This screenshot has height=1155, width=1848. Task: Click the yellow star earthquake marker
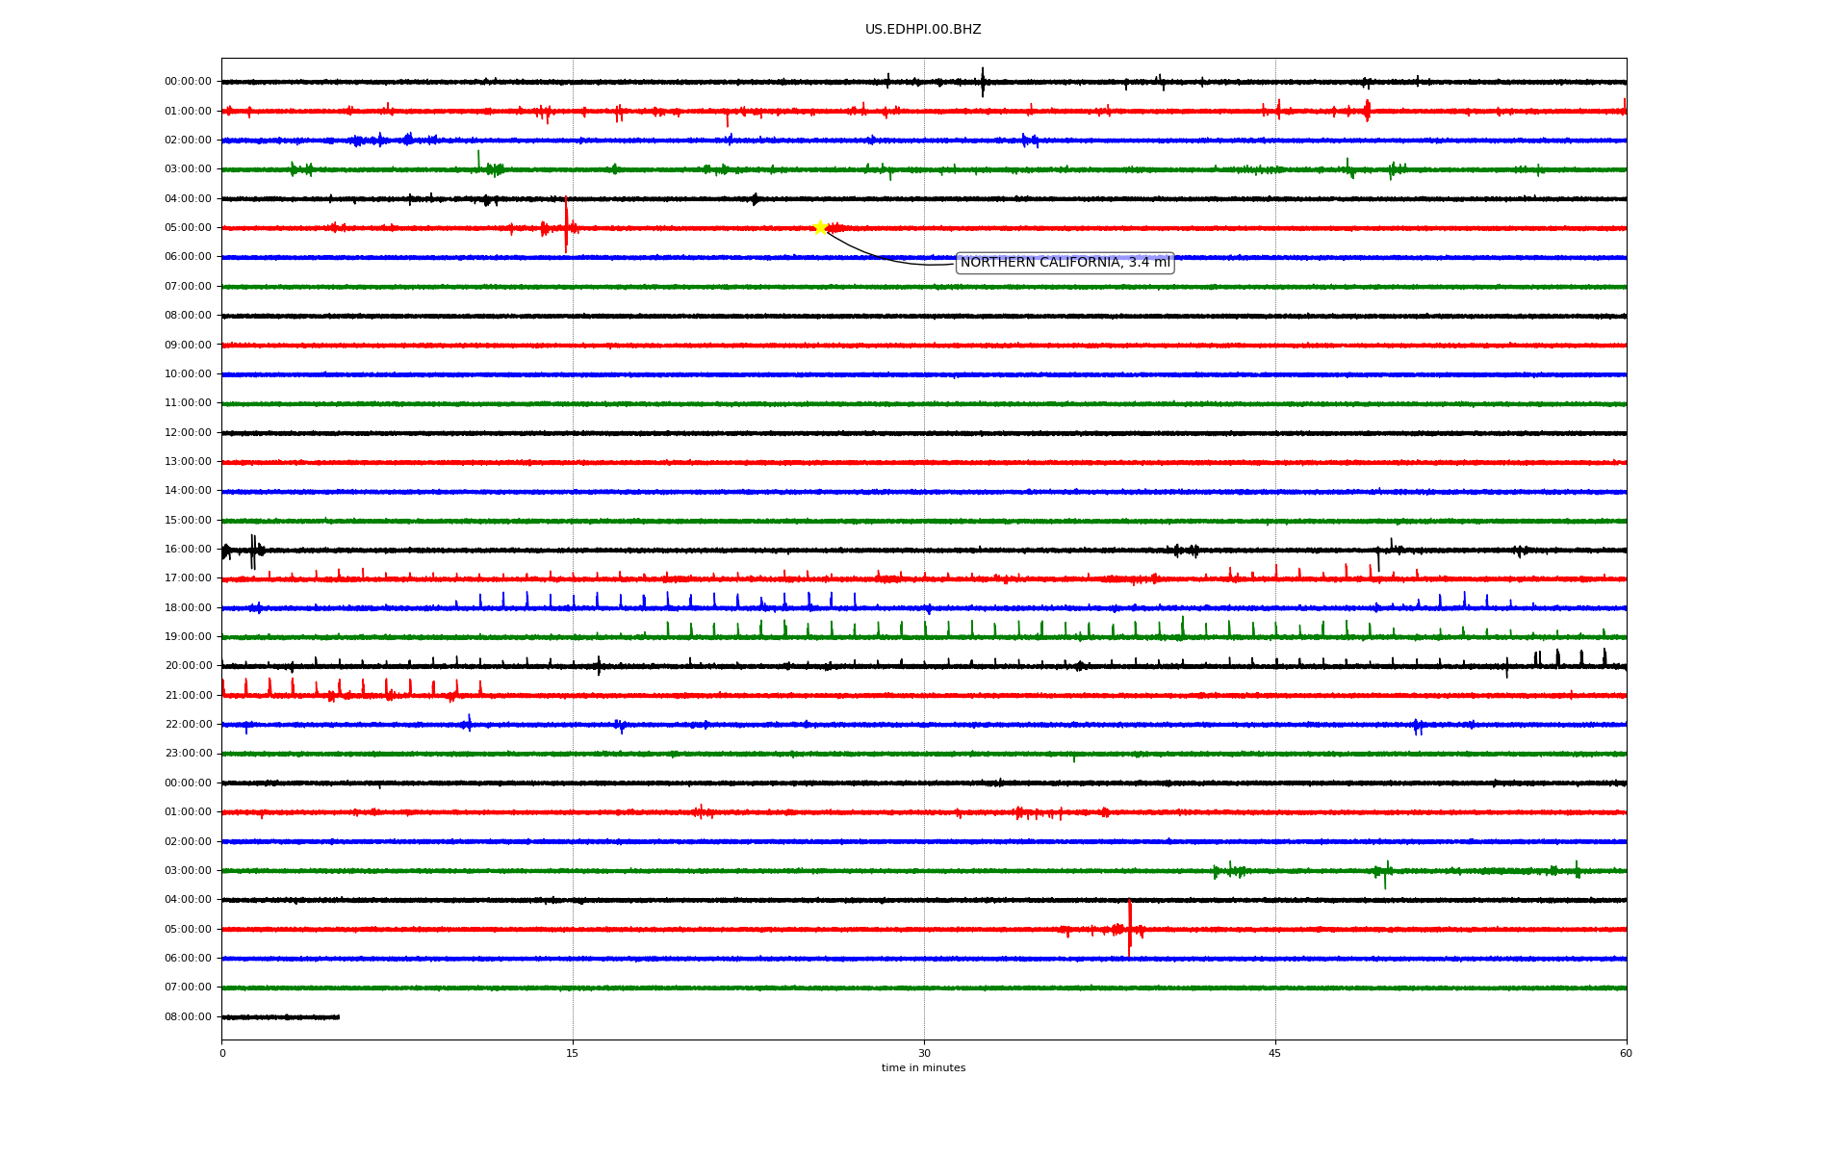(820, 227)
